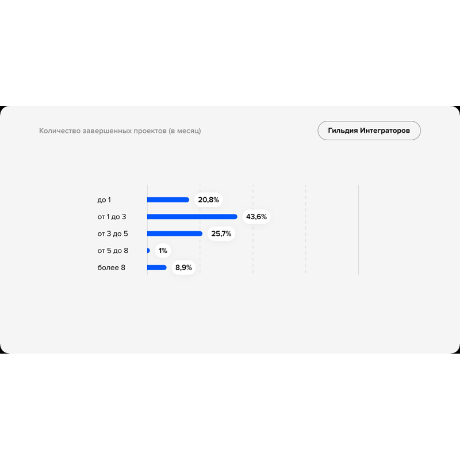Click the от 5 до 8 category label

click(x=113, y=251)
